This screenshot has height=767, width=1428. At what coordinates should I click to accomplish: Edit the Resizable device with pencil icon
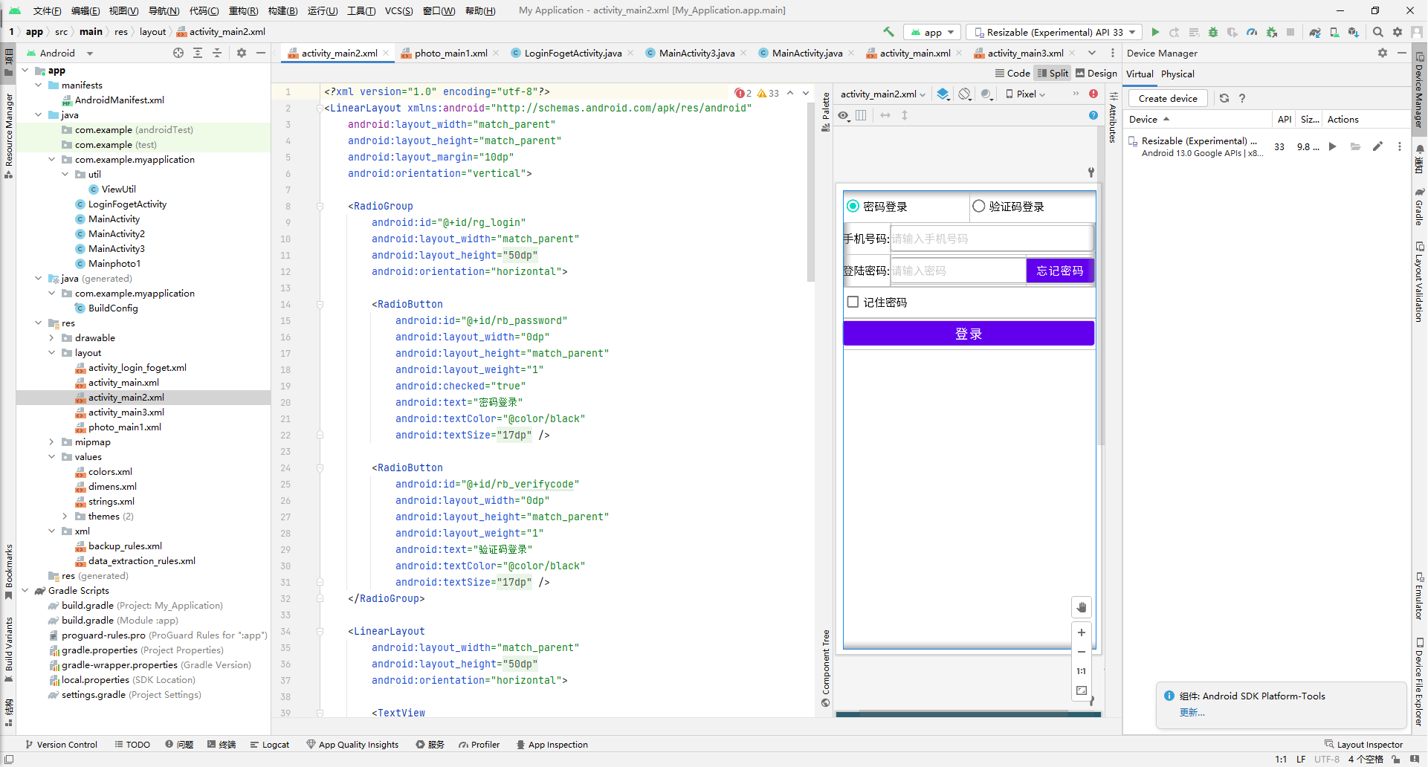pyautogui.click(x=1377, y=146)
